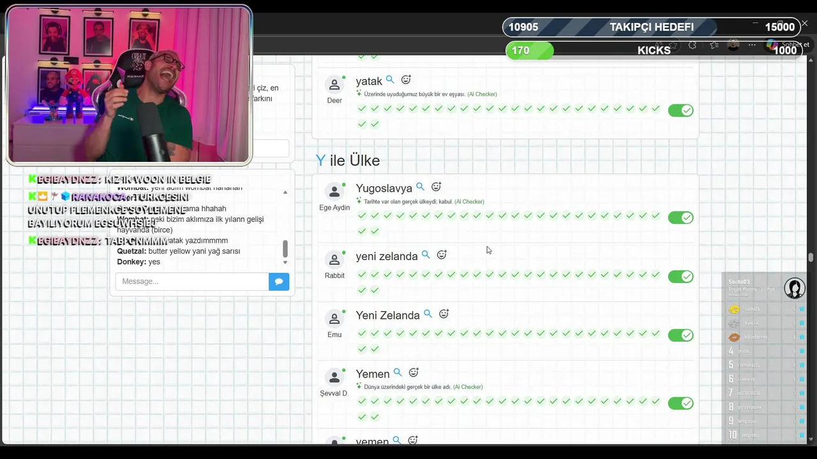Viewport: 817px width, 459px height.
Task: Open AI Checker link under Yugoslavya
Action: coord(469,201)
